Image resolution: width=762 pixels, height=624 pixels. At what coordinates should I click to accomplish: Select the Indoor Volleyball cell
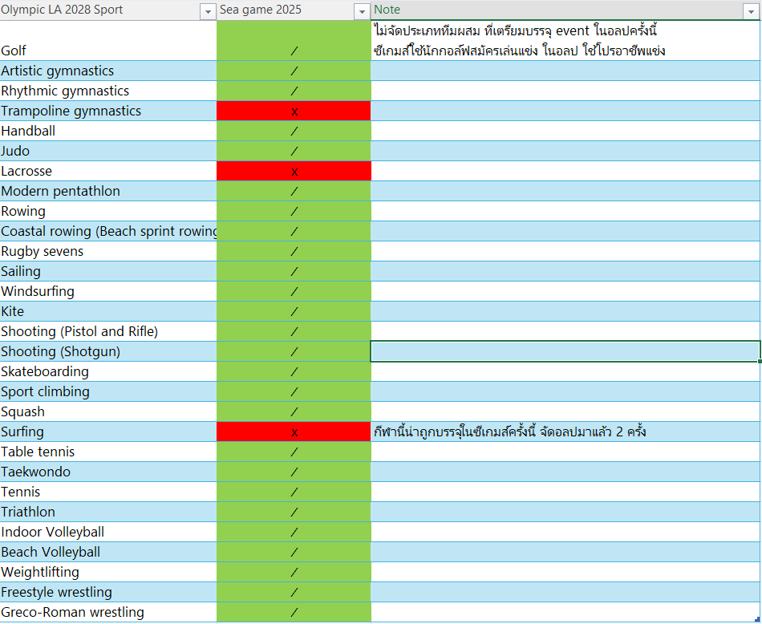tap(108, 532)
